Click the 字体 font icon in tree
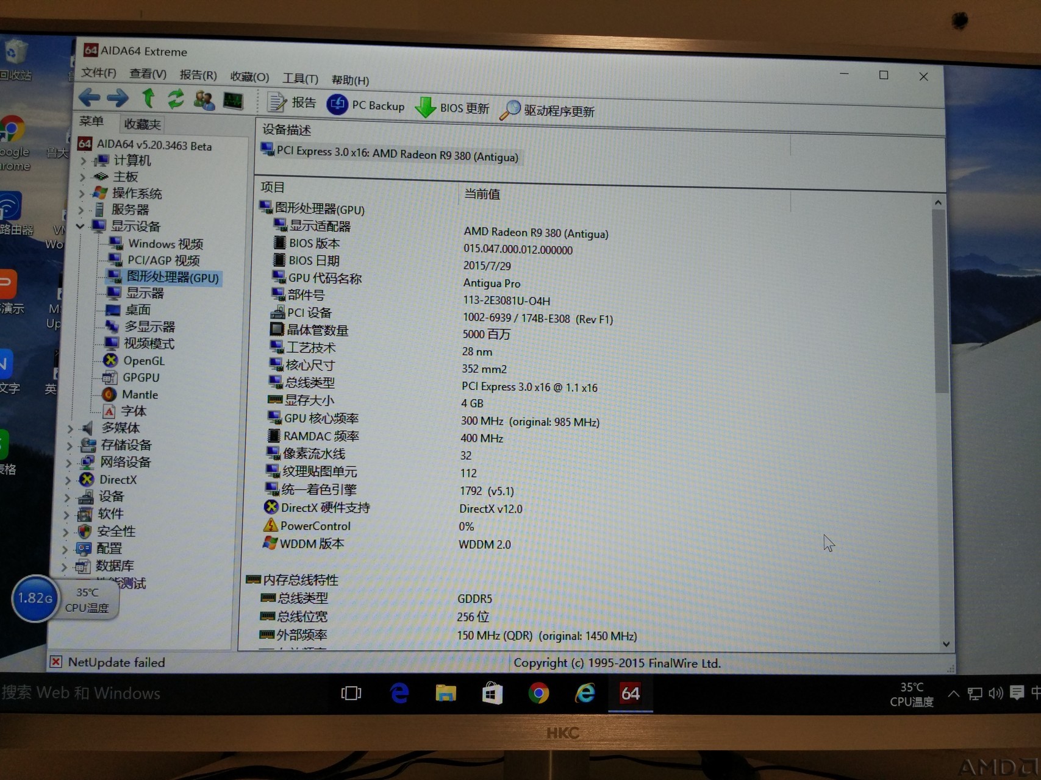This screenshot has height=780, width=1041. coord(109,411)
